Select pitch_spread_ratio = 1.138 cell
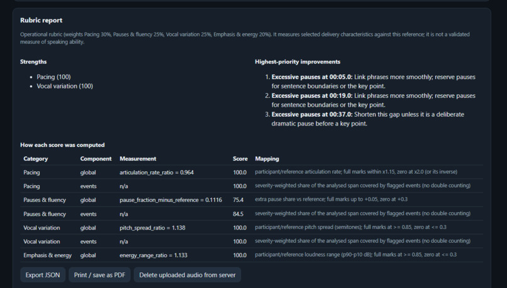507x288 pixels. (x=152, y=228)
